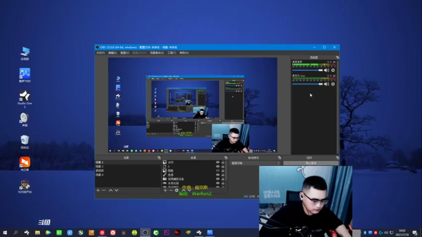Hide the 水印 source via eye icon
The width and height of the screenshot is (422, 237).
coord(218,162)
